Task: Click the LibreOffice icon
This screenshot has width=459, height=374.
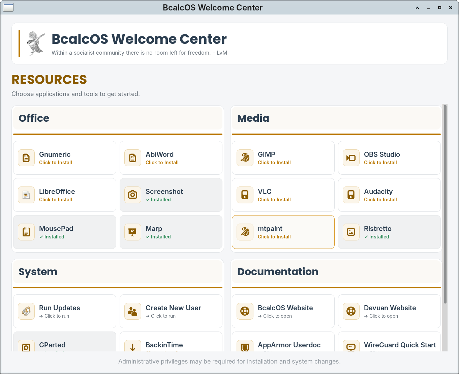Action: pyautogui.click(x=26, y=195)
